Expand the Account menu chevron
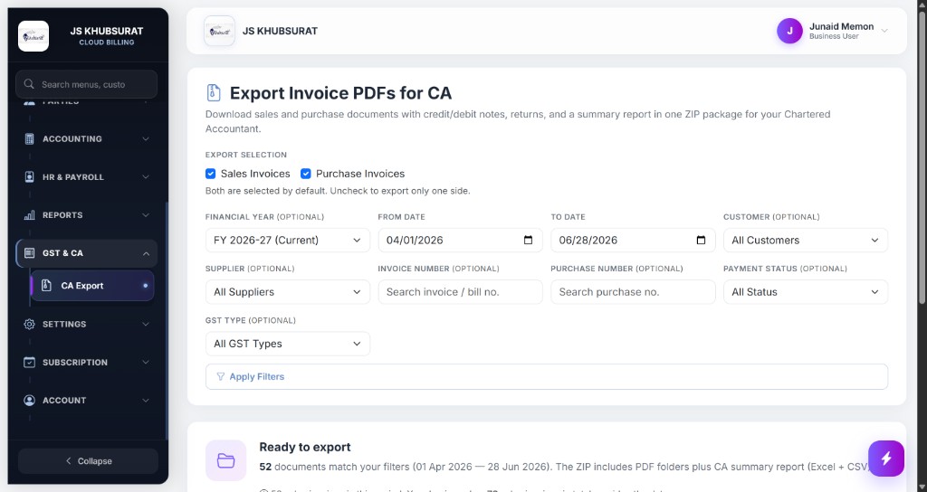 [x=146, y=401]
